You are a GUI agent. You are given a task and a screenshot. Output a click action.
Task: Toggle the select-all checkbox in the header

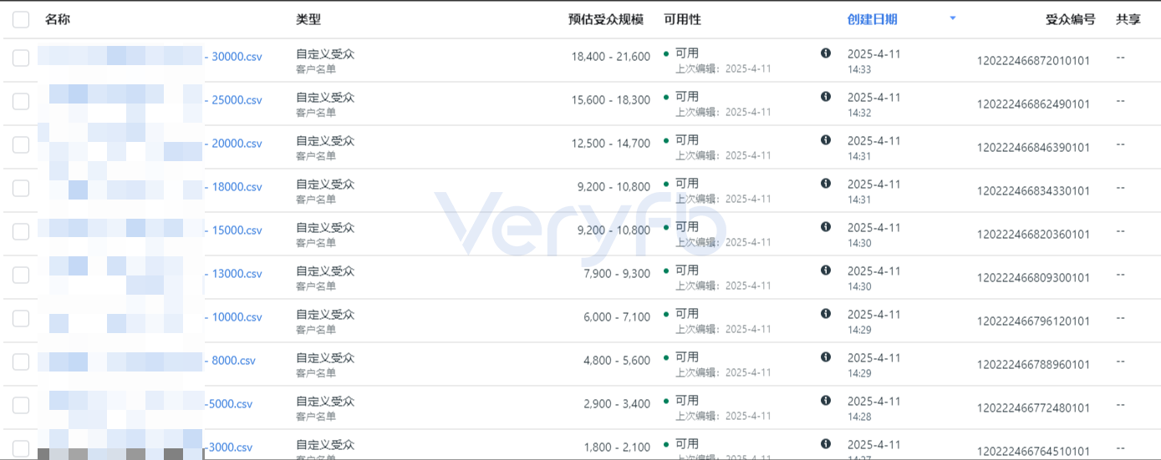[x=21, y=20]
